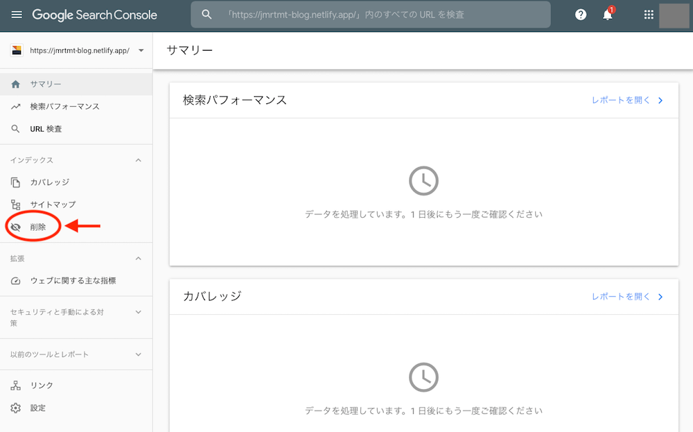
Task: Click the trend line icon for 検索パフォーマンス
Action: click(15, 107)
